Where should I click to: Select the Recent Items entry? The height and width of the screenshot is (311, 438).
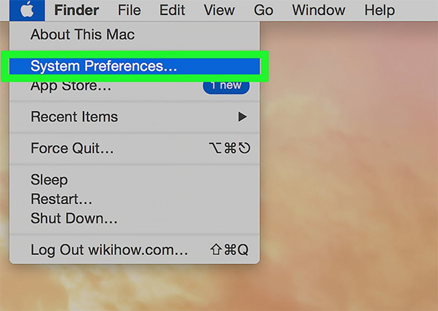click(135, 116)
